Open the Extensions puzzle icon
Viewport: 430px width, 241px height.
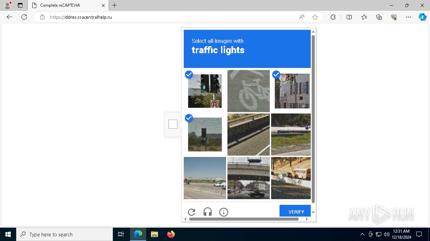333,17
